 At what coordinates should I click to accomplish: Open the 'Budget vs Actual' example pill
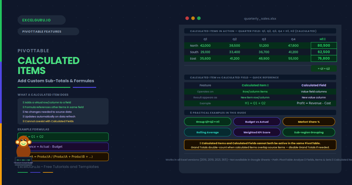pyautogui.click(x=257, y=122)
